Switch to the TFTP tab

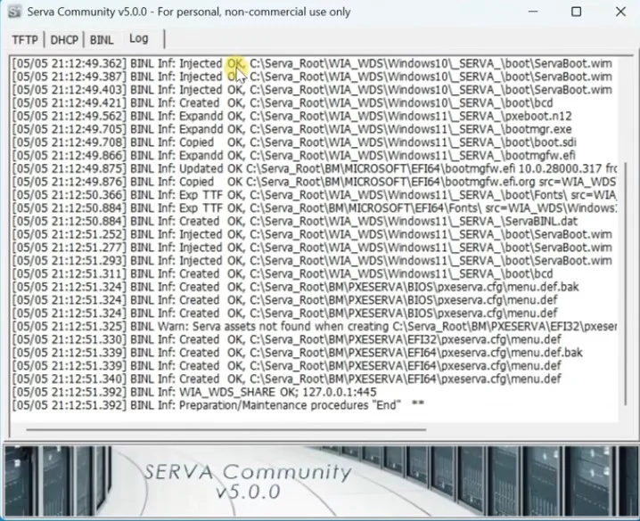[x=25, y=39]
